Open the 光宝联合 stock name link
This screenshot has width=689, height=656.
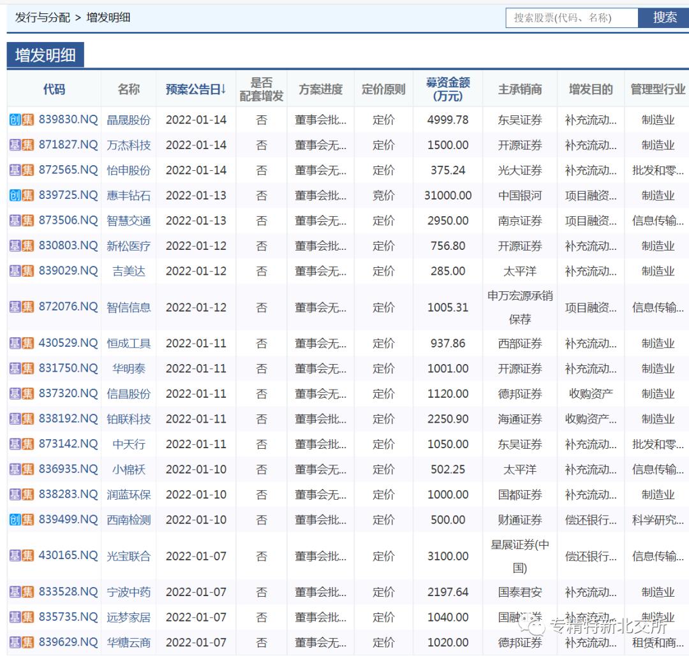tap(129, 556)
